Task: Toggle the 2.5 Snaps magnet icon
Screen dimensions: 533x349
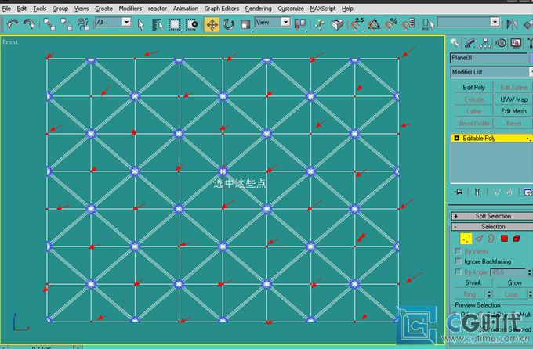Action: [x=357, y=24]
